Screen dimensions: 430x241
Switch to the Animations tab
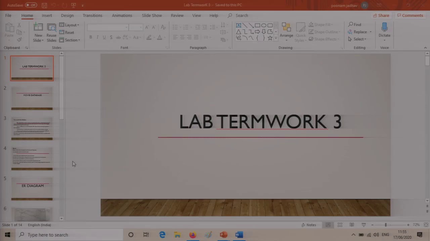[122, 15]
